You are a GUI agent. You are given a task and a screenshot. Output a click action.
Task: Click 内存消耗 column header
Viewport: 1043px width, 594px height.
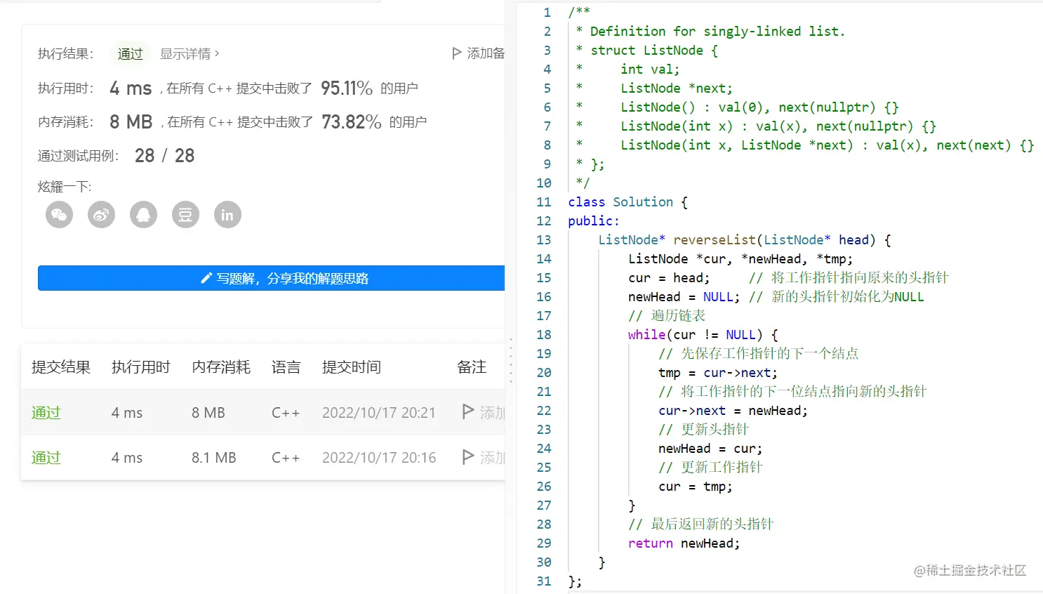coord(221,367)
